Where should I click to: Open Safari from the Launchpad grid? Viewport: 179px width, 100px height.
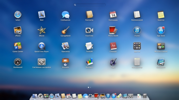[18, 15]
